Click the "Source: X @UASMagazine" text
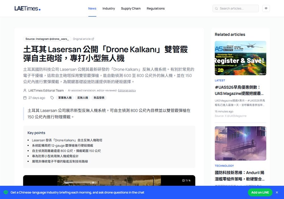The height and width of the screenshot is (199, 284). (x=231, y=116)
